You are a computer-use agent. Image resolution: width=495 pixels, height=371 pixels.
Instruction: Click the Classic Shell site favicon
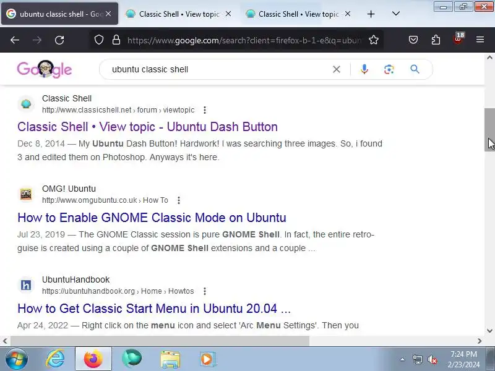point(26,104)
